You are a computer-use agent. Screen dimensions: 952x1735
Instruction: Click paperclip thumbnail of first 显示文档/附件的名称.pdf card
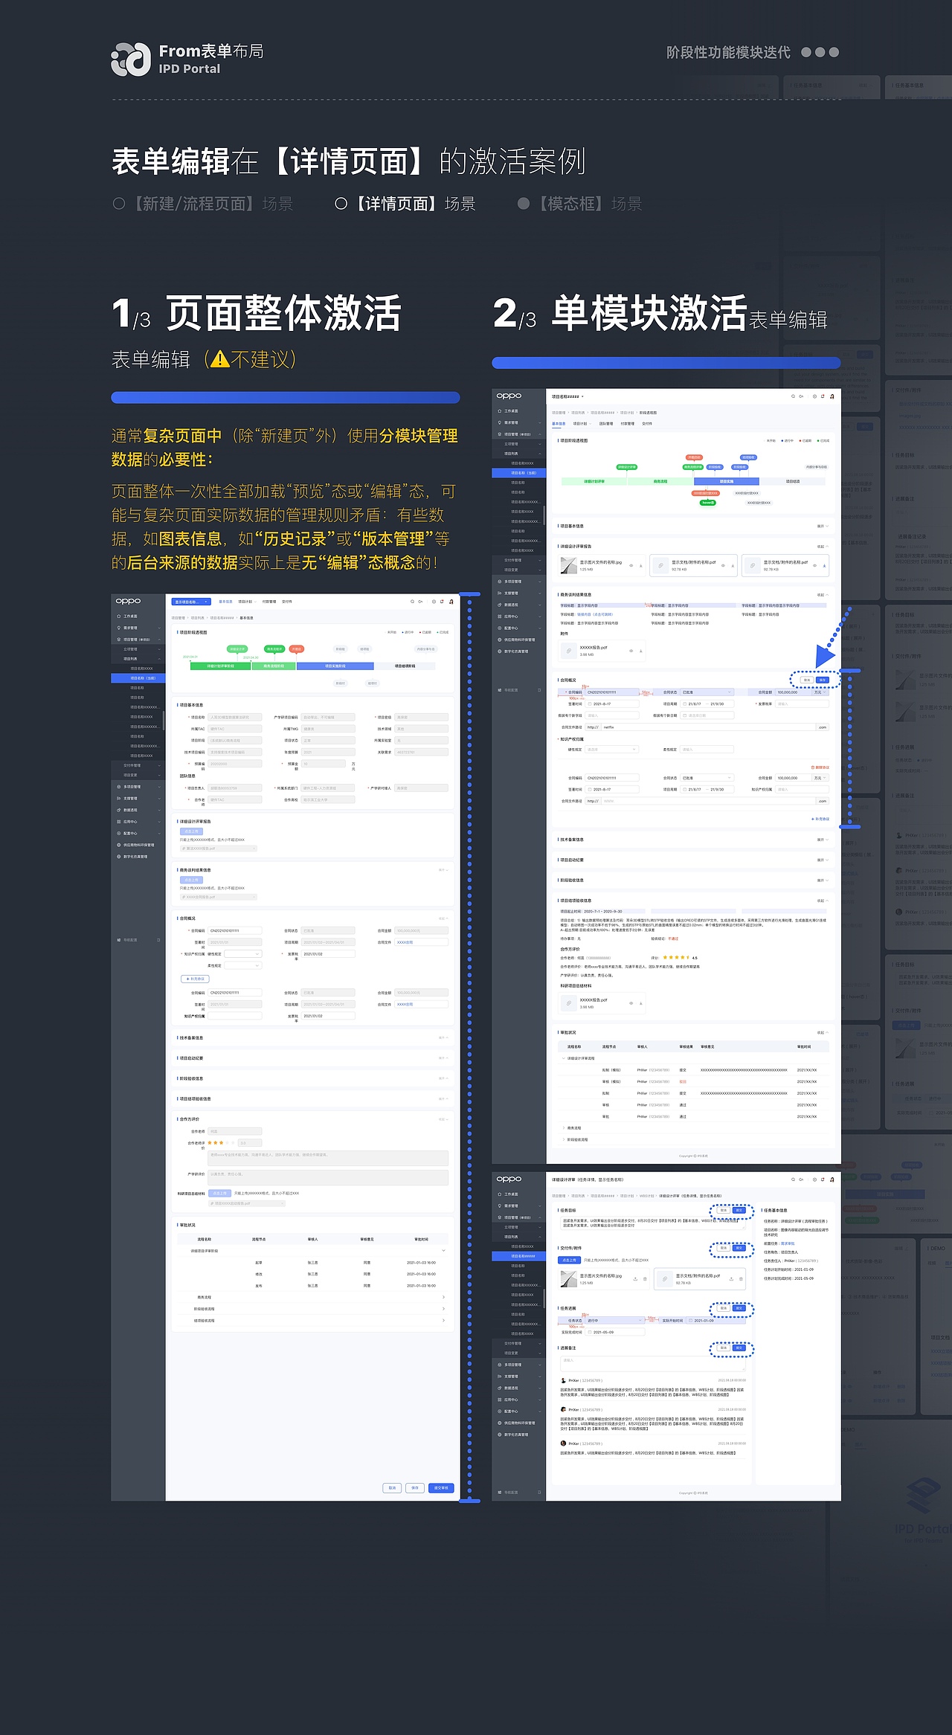(x=660, y=565)
